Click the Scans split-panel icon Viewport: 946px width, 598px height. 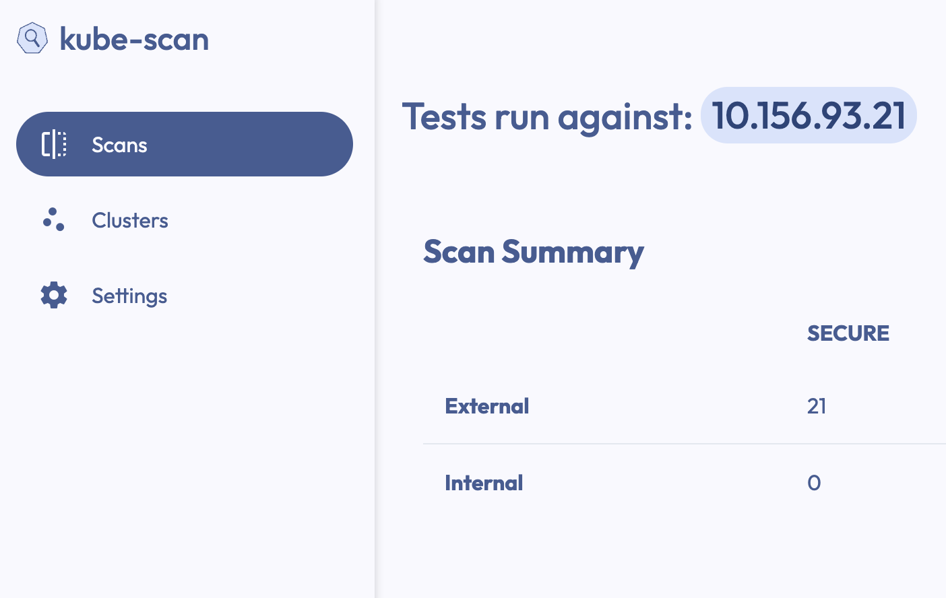tap(54, 144)
